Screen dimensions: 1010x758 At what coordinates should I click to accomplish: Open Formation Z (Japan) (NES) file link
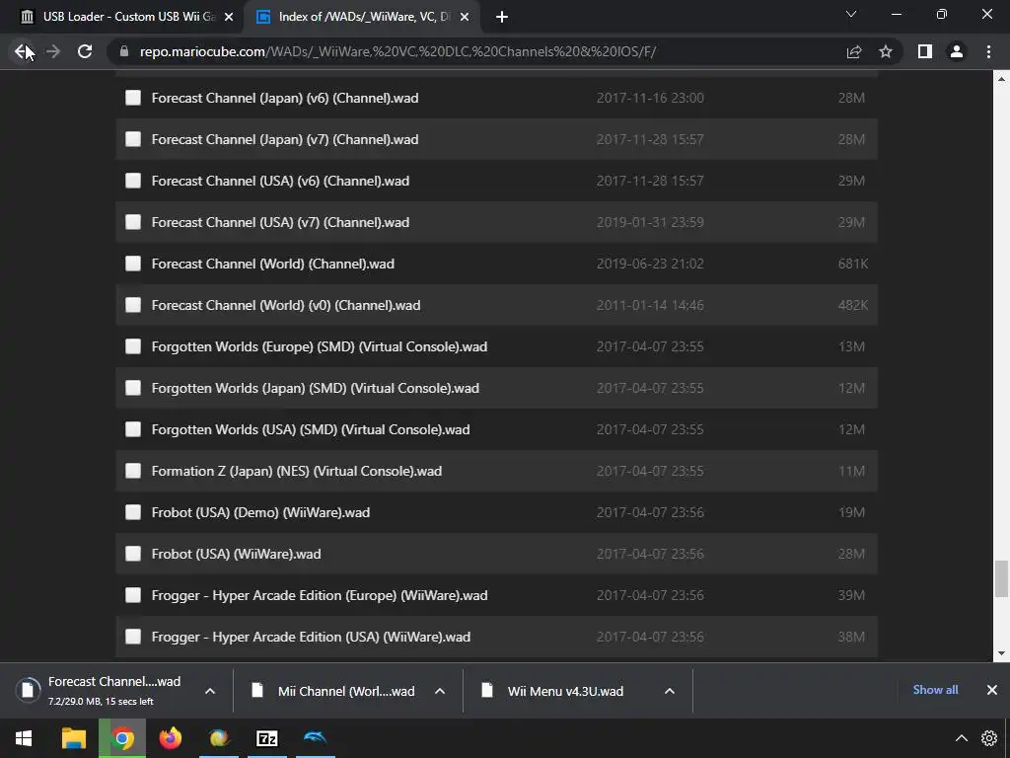coord(296,471)
